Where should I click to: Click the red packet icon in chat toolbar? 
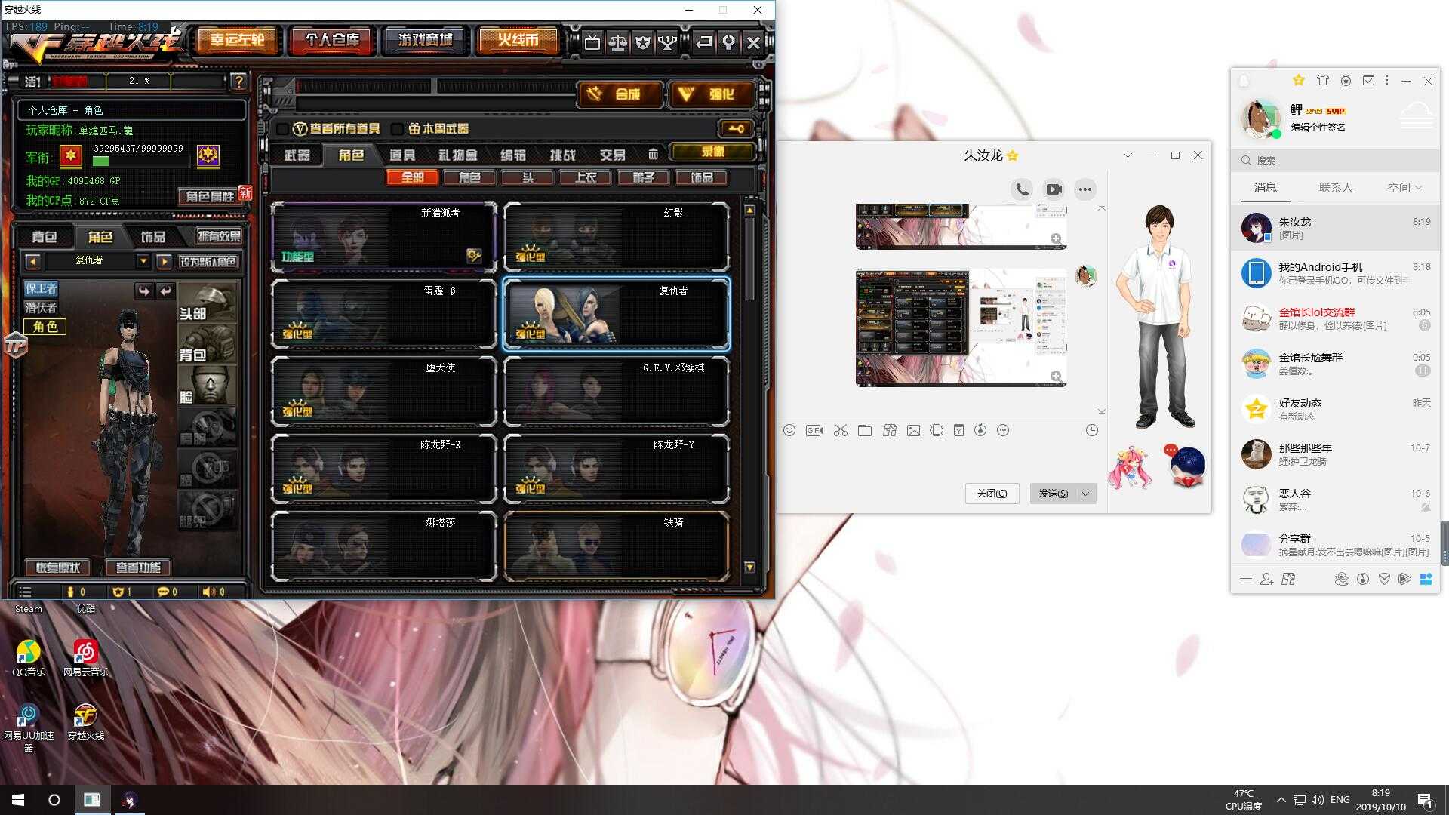tap(958, 430)
